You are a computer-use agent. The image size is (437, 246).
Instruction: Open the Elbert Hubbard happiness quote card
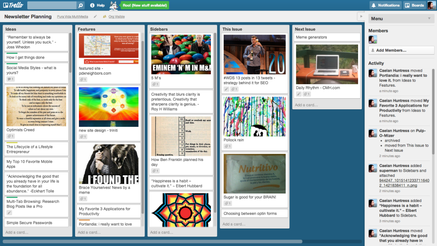pos(181,183)
